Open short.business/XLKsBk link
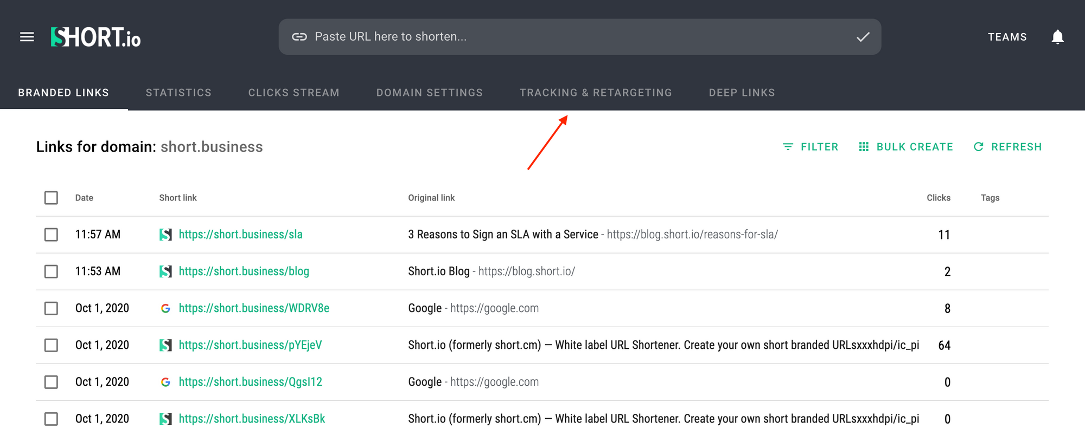1085x435 pixels. (252, 419)
